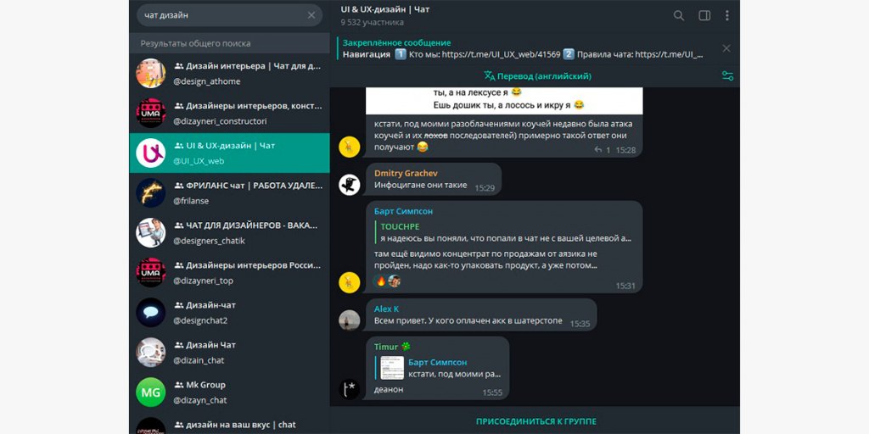Click the fire reaction on Bart's message
Image resolution: width=869 pixels, height=434 pixels.
pyautogui.click(x=380, y=281)
